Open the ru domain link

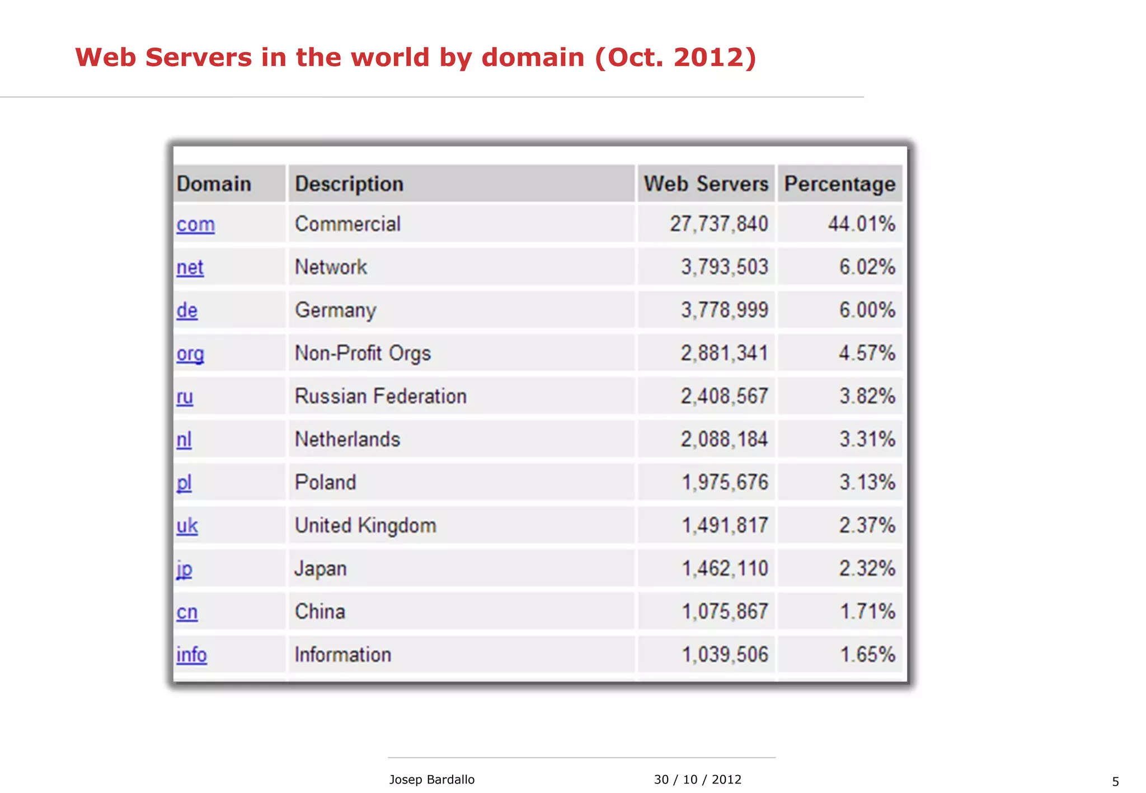click(x=185, y=396)
